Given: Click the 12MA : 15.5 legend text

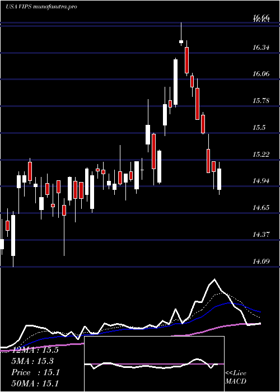Looking at the screenshot, I should coord(35,350).
